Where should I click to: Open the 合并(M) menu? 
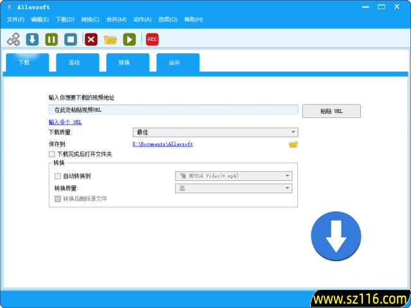[116, 20]
